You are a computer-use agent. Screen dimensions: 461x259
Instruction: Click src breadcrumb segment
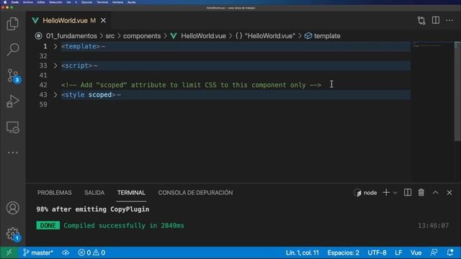click(x=110, y=36)
